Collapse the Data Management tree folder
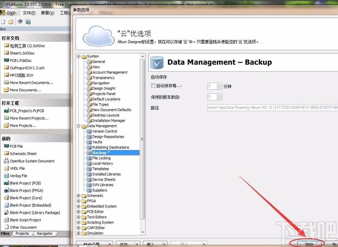 pyautogui.click(x=78, y=126)
